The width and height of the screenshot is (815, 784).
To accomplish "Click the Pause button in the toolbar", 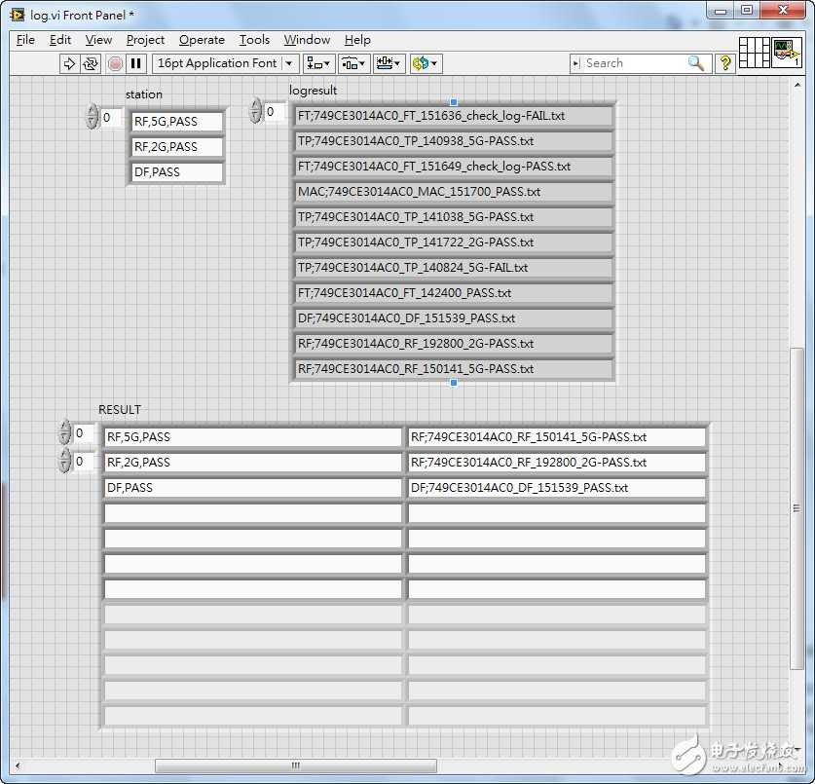I will point(135,63).
